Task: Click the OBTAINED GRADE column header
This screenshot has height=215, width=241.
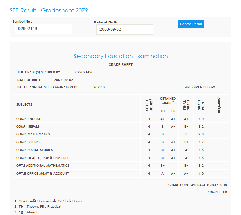Action: (x=168, y=100)
